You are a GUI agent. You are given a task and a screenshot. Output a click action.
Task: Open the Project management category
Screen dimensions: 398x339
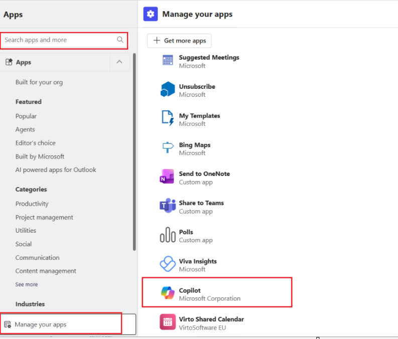coord(44,217)
